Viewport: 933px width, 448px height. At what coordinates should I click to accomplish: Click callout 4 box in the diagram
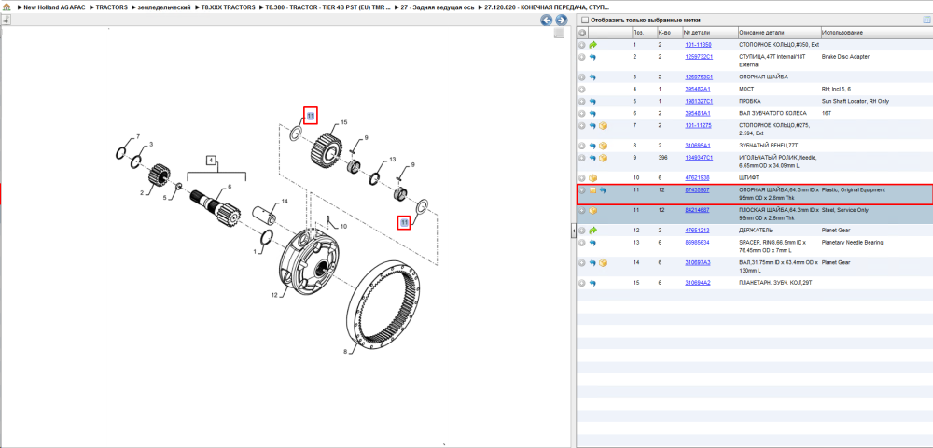click(211, 160)
